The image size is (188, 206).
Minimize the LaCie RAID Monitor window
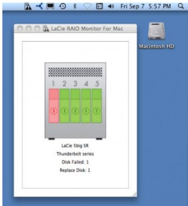point(29,28)
